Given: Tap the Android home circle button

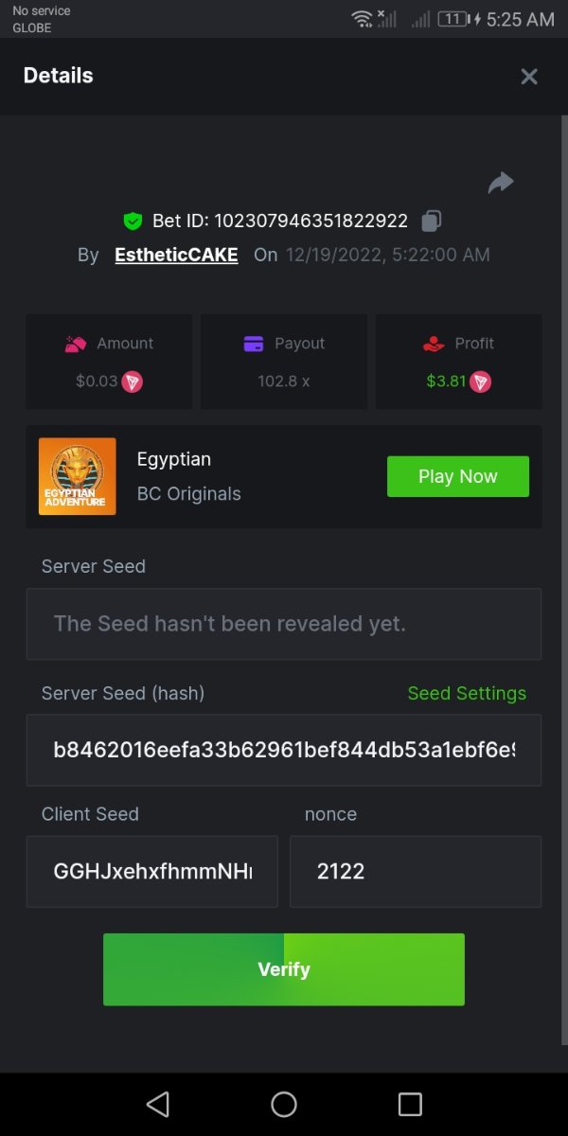Looking at the screenshot, I should click(x=284, y=1104).
